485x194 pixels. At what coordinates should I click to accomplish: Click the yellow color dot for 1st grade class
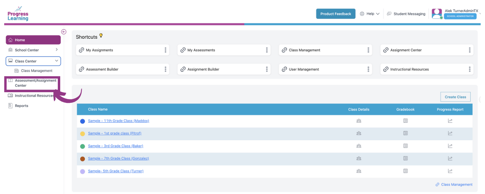tap(83, 134)
